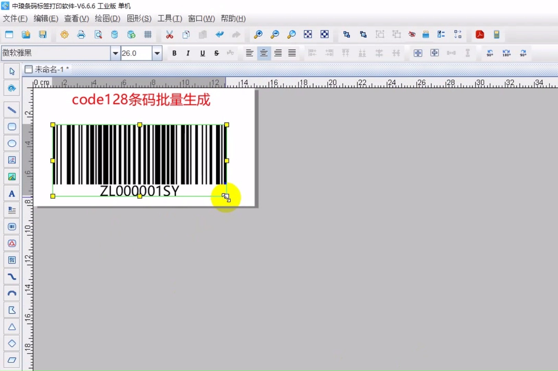This screenshot has height=371, width=558.
Task: Select the QR code tool
Action: click(12, 260)
